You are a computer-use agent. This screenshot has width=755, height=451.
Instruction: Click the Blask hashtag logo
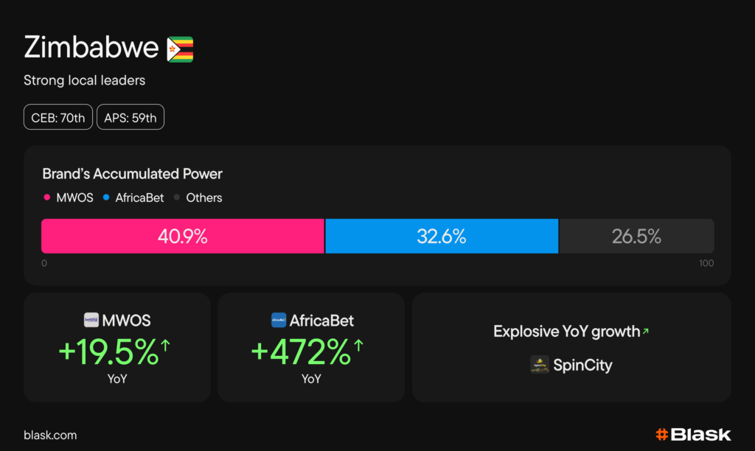tap(662, 435)
